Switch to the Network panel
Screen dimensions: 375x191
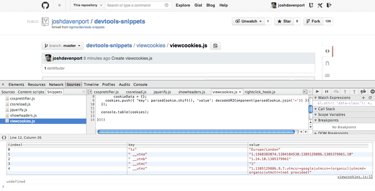tap(56, 84)
